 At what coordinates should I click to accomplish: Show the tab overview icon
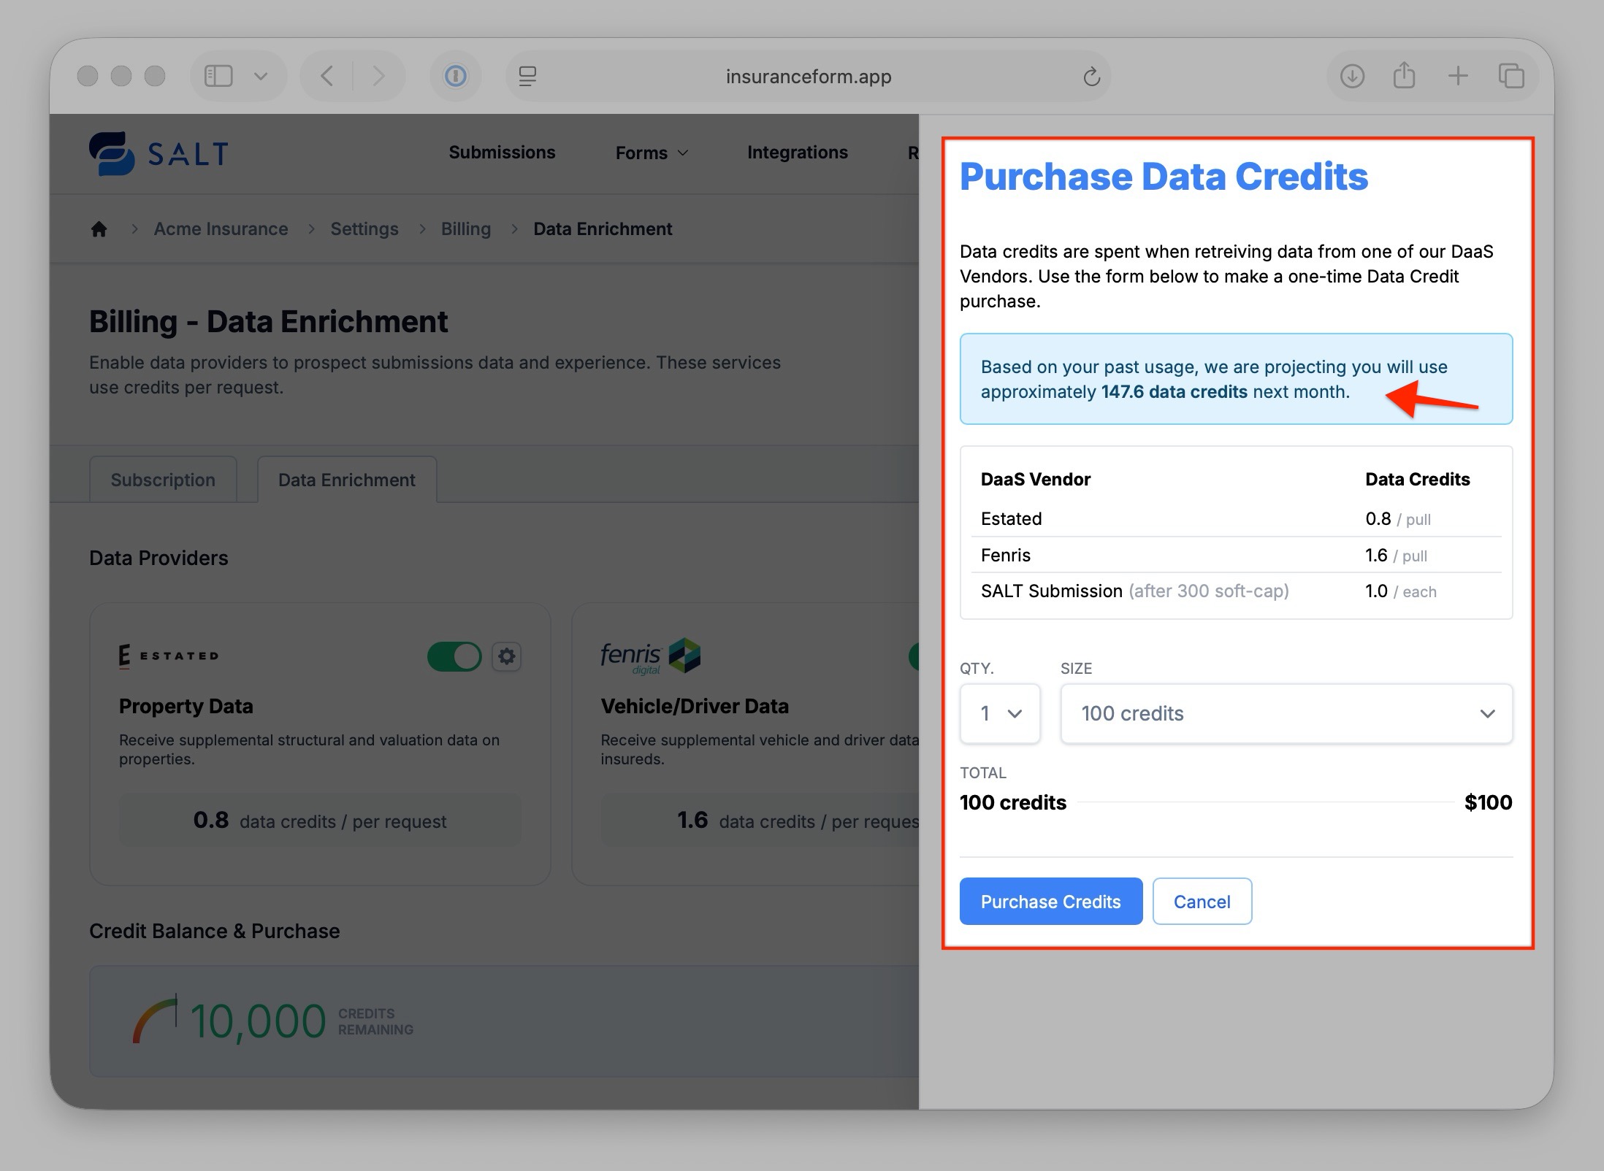point(1511,76)
